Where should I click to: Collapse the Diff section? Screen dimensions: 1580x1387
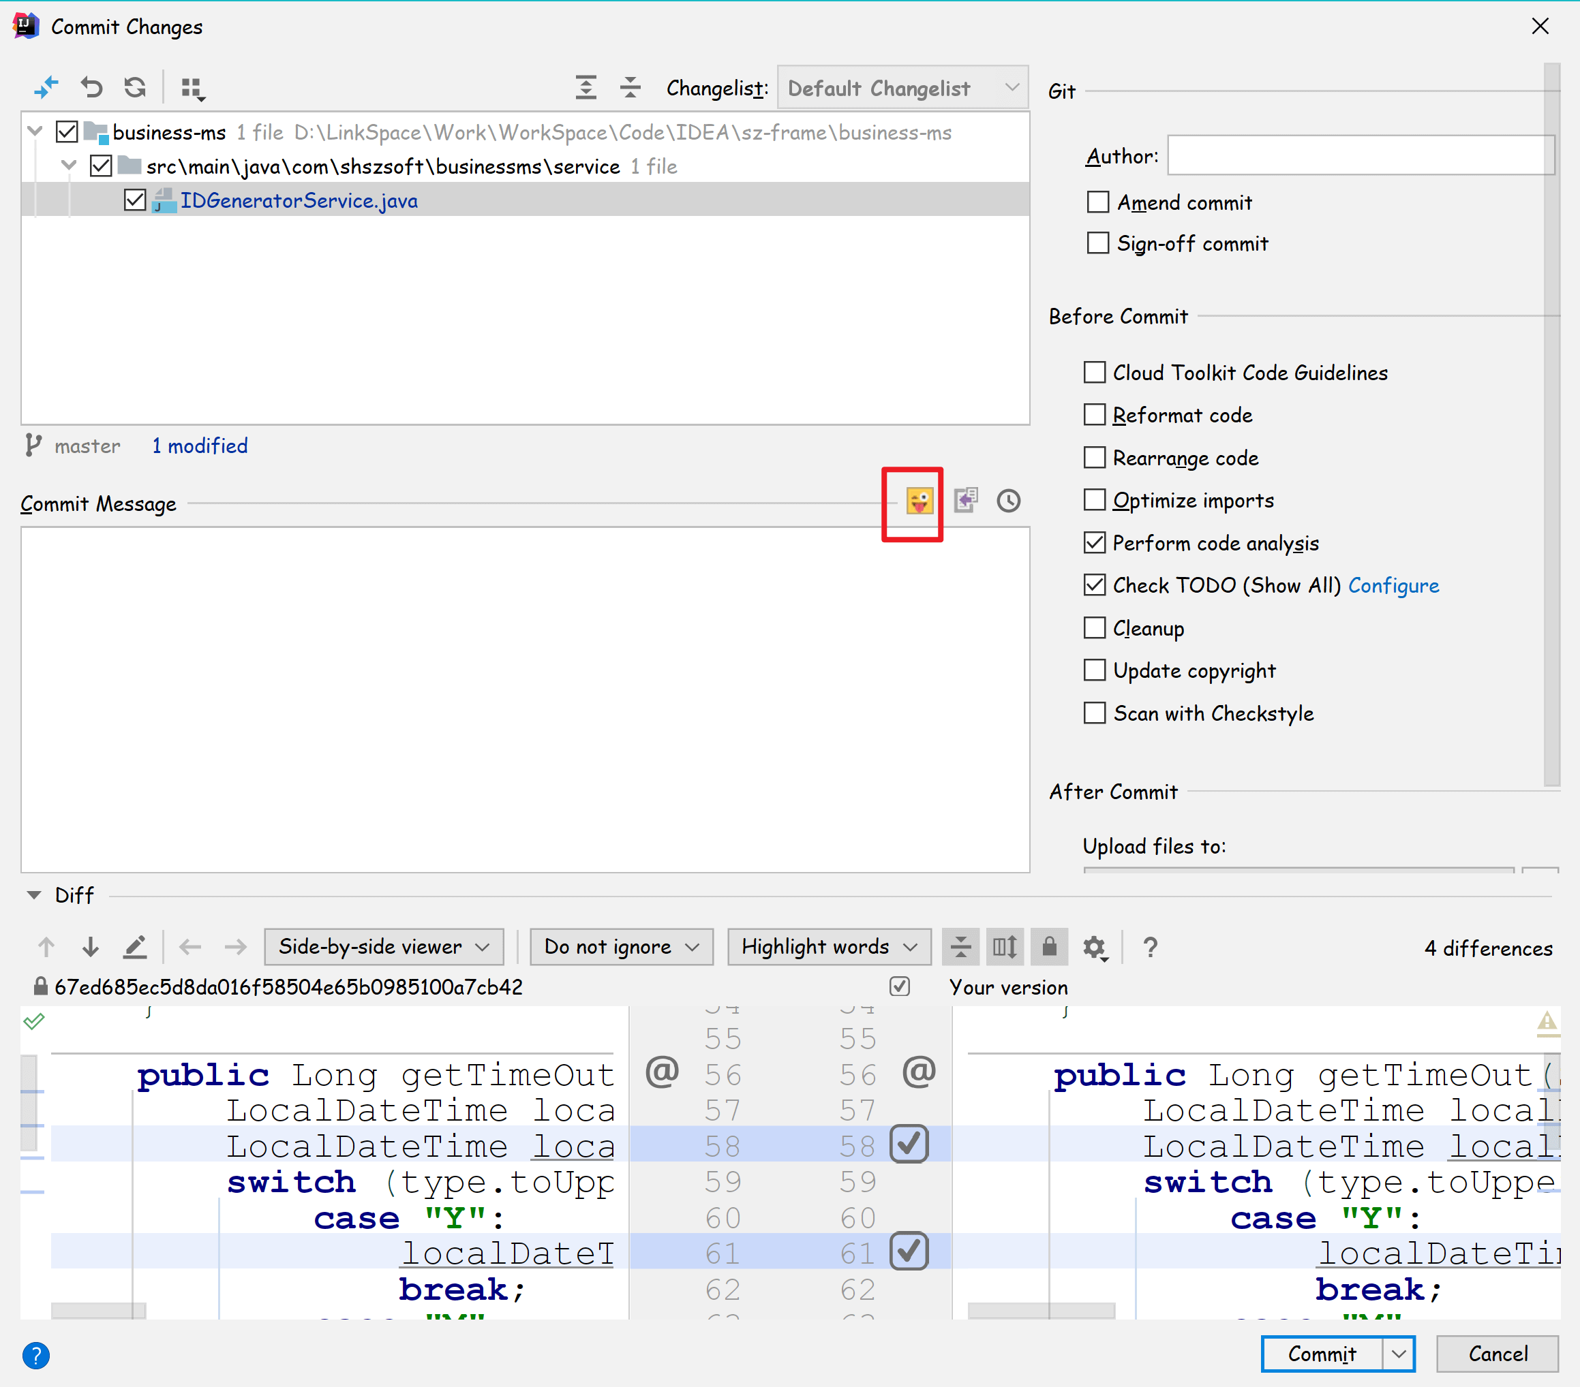[x=34, y=896]
